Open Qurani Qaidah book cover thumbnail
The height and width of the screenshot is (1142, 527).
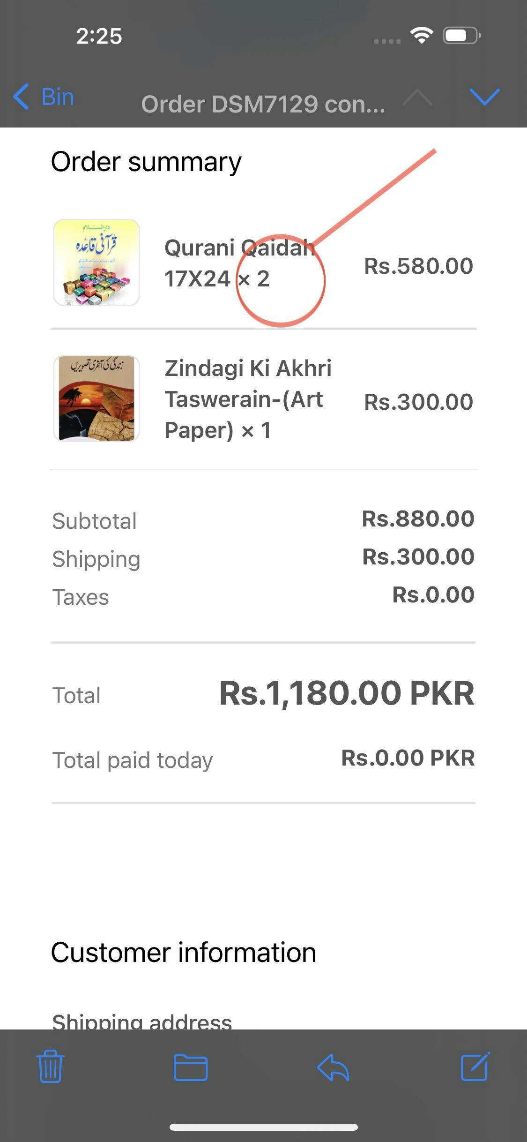click(96, 263)
